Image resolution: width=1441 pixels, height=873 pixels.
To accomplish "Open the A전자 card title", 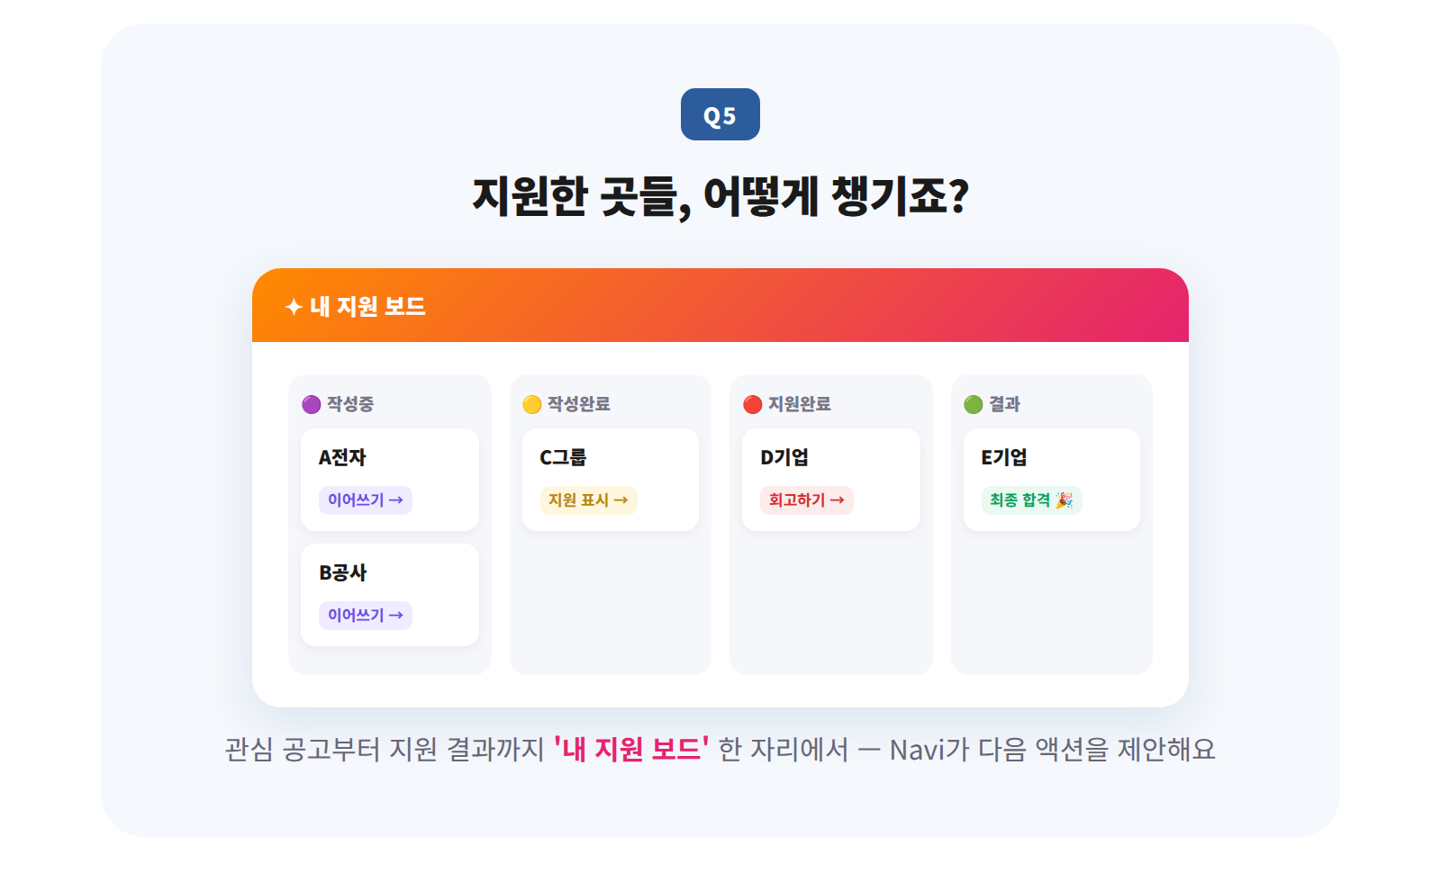I will pyautogui.click(x=342, y=457).
